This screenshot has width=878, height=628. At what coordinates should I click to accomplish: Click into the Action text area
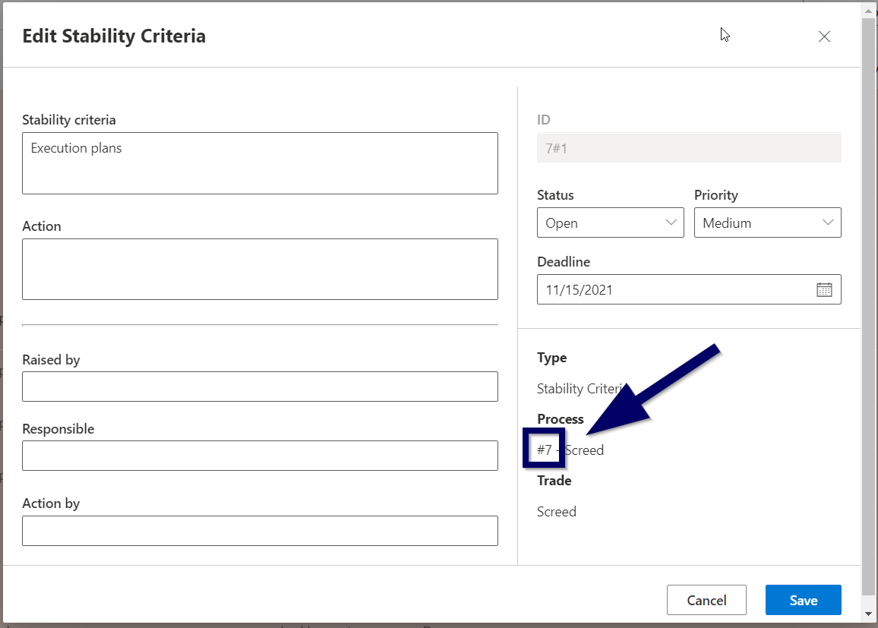click(x=260, y=269)
